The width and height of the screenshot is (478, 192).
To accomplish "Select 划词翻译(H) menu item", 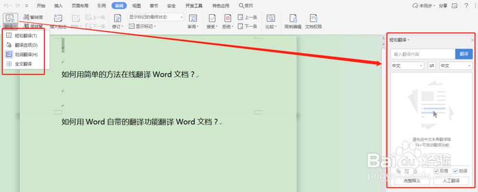I will (26, 54).
